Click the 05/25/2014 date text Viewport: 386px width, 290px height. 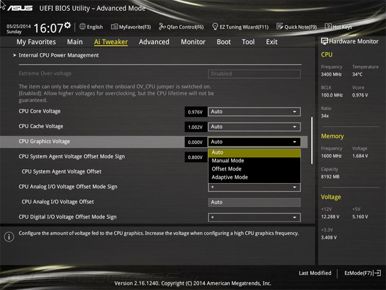19,26
